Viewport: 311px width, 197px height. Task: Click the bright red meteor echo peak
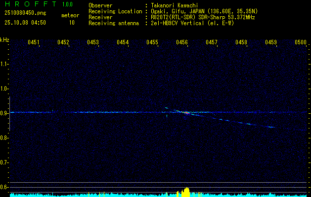186,113
